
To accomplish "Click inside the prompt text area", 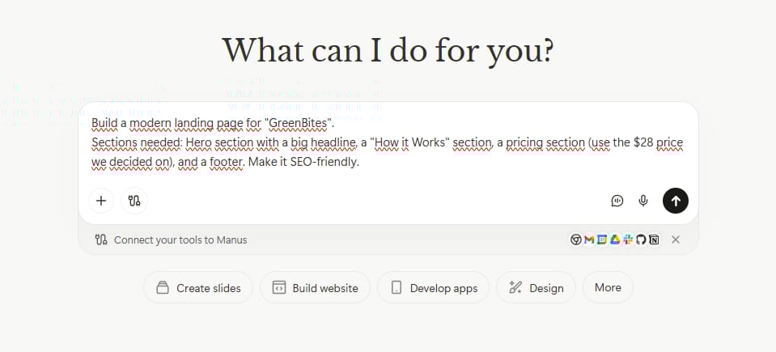I will (x=388, y=142).
